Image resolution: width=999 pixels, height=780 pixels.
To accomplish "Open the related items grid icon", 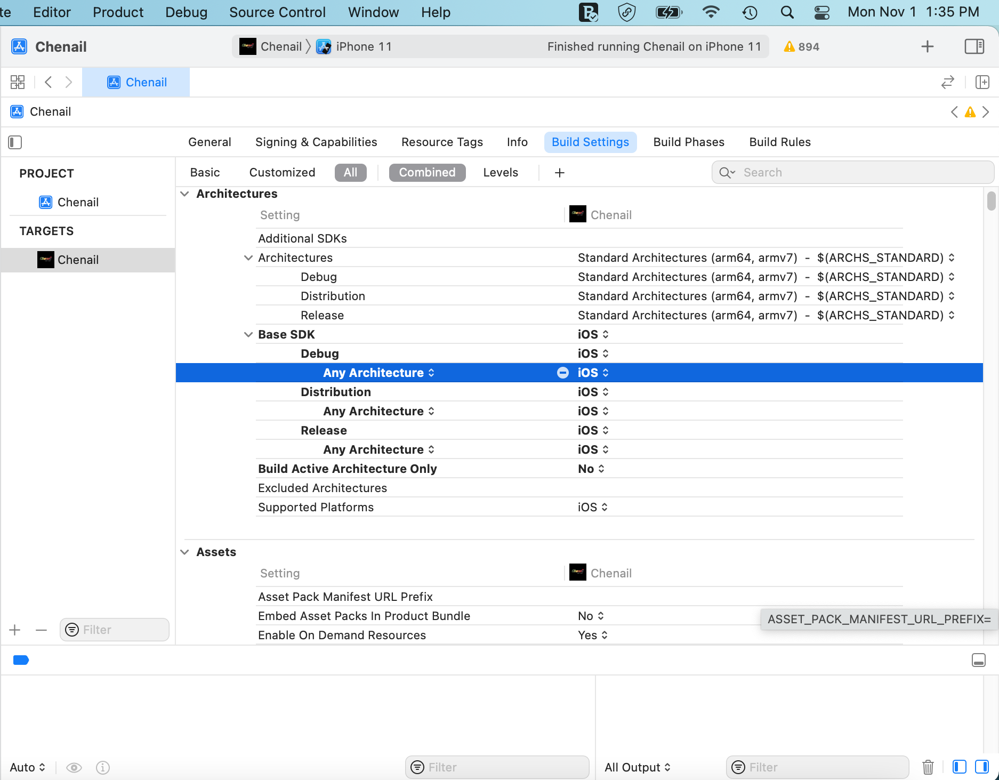I will 18,82.
